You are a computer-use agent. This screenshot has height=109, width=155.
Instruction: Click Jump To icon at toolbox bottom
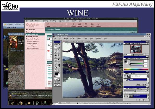pyautogui.click(x=57, y=85)
